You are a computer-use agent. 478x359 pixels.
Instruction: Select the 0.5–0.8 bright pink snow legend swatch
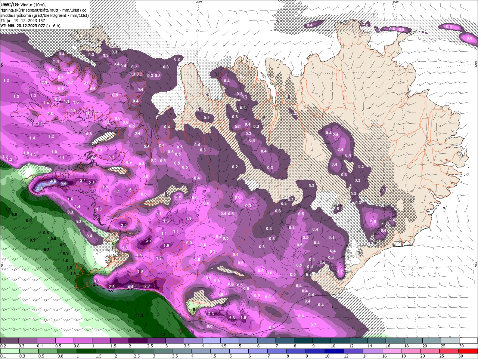pos(64,341)
